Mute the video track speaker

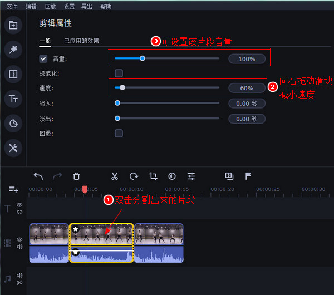pos(19,247)
